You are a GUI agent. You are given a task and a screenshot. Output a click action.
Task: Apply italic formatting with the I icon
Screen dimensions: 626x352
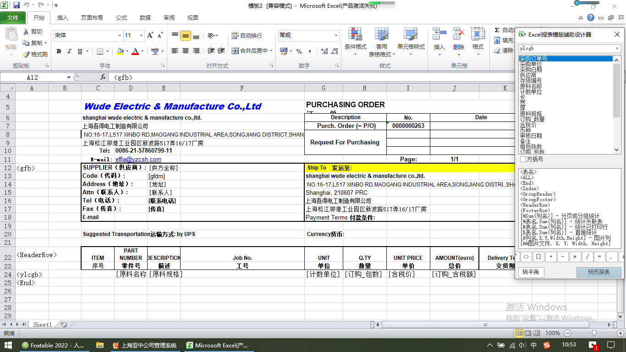[69, 51]
